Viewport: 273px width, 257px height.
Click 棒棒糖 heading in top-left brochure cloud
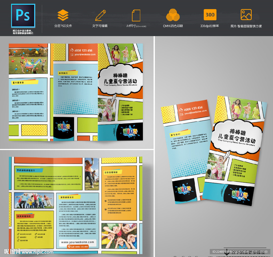coord(120,75)
